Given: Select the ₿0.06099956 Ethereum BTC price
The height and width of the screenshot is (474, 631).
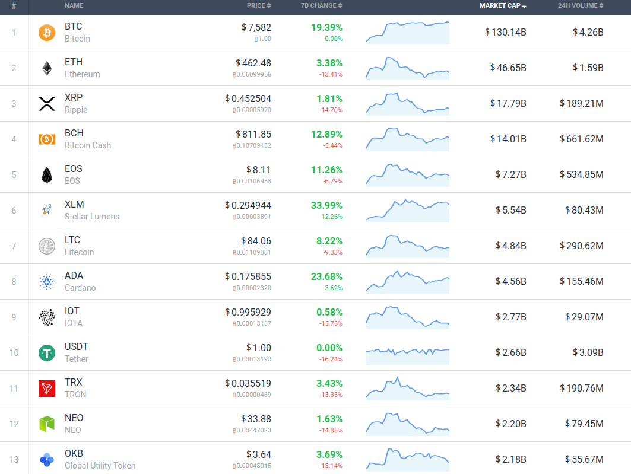Looking at the screenshot, I should pyautogui.click(x=252, y=74).
